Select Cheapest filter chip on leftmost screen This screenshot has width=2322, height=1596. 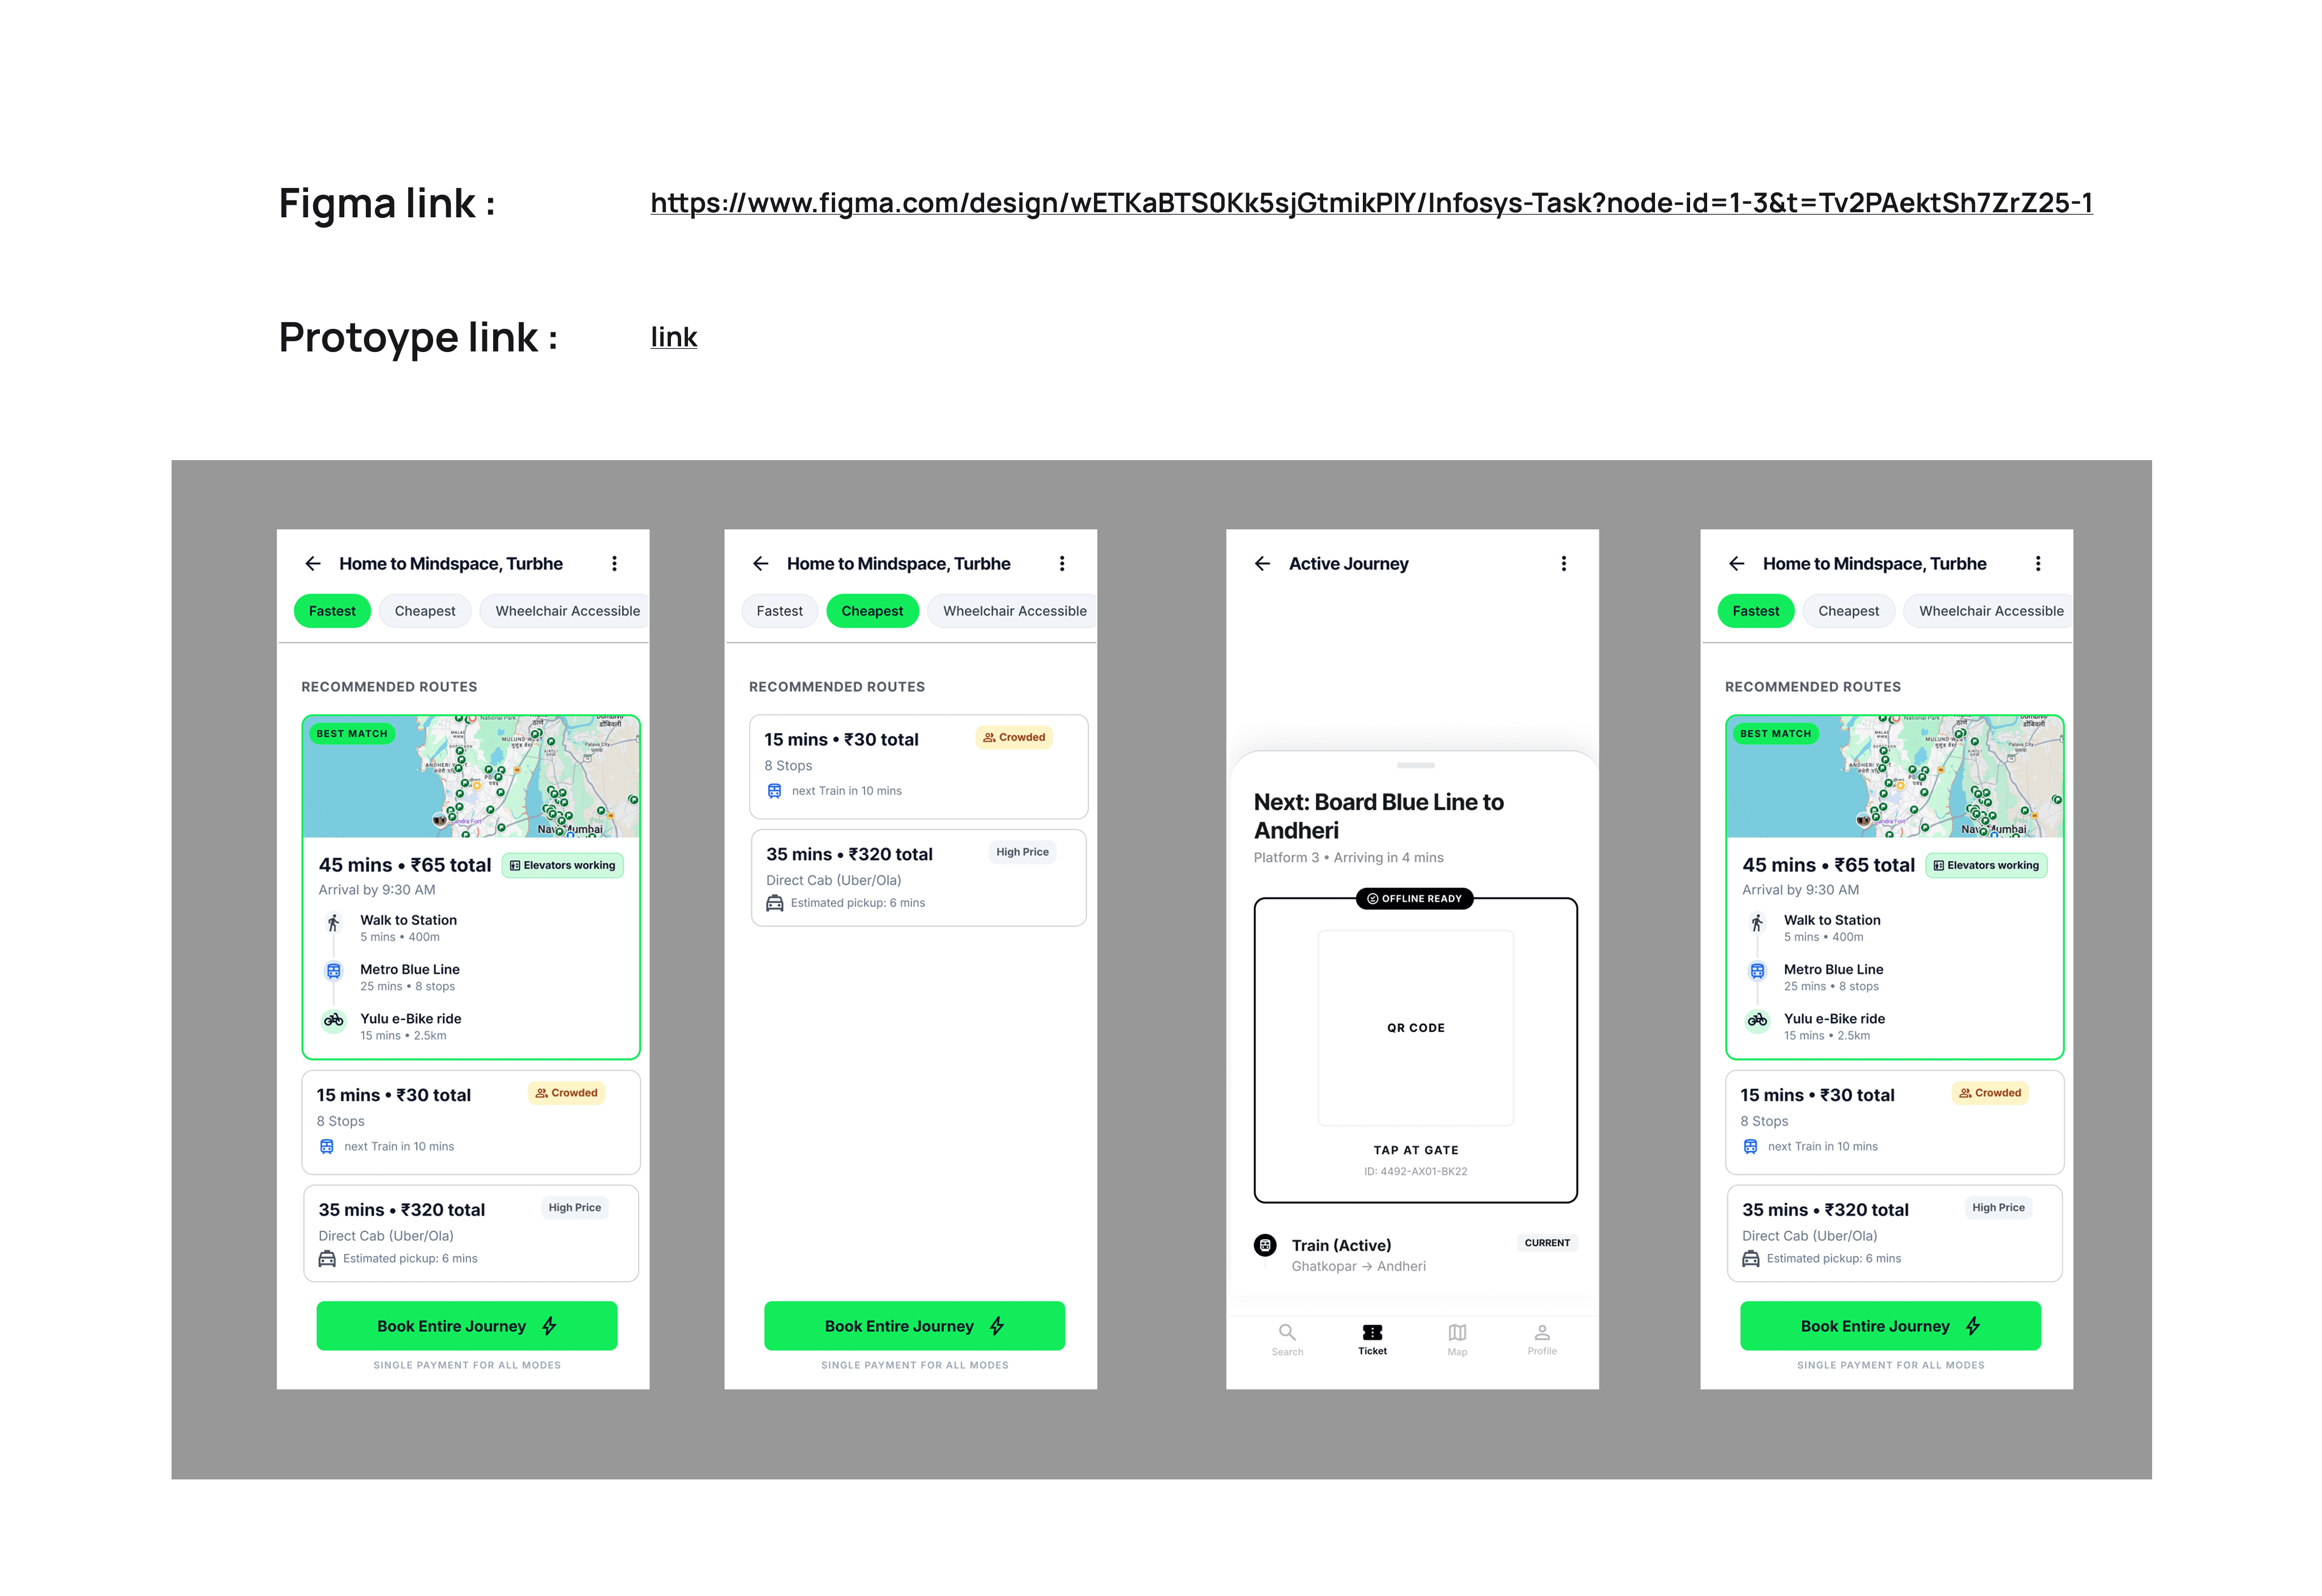(424, 611)
